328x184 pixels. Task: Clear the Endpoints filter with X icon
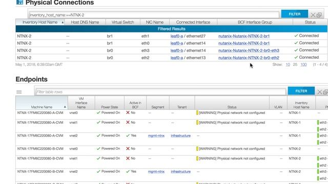click(319, 92)
